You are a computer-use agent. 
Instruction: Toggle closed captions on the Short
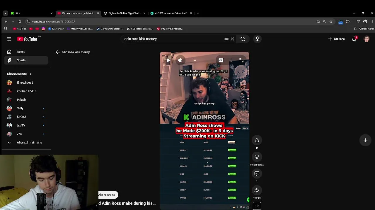pos(221,60)
